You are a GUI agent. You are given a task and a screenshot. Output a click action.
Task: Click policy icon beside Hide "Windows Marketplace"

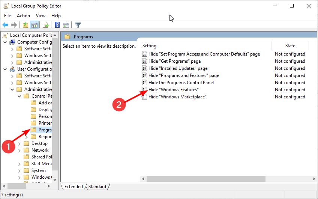tap(144, 97)
